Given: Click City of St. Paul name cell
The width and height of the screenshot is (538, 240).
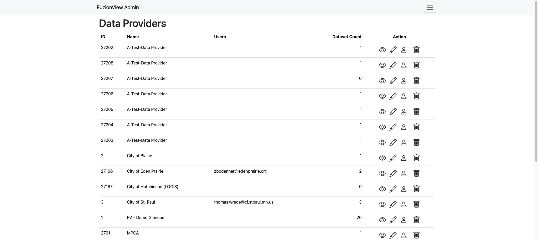Looking at the screenshot, I should coord(141,202).
